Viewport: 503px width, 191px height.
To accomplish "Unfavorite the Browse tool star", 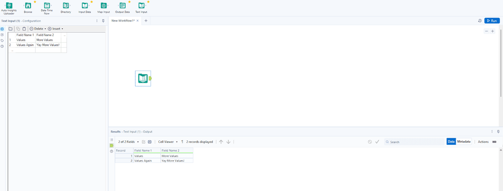I will click(35, 2).
